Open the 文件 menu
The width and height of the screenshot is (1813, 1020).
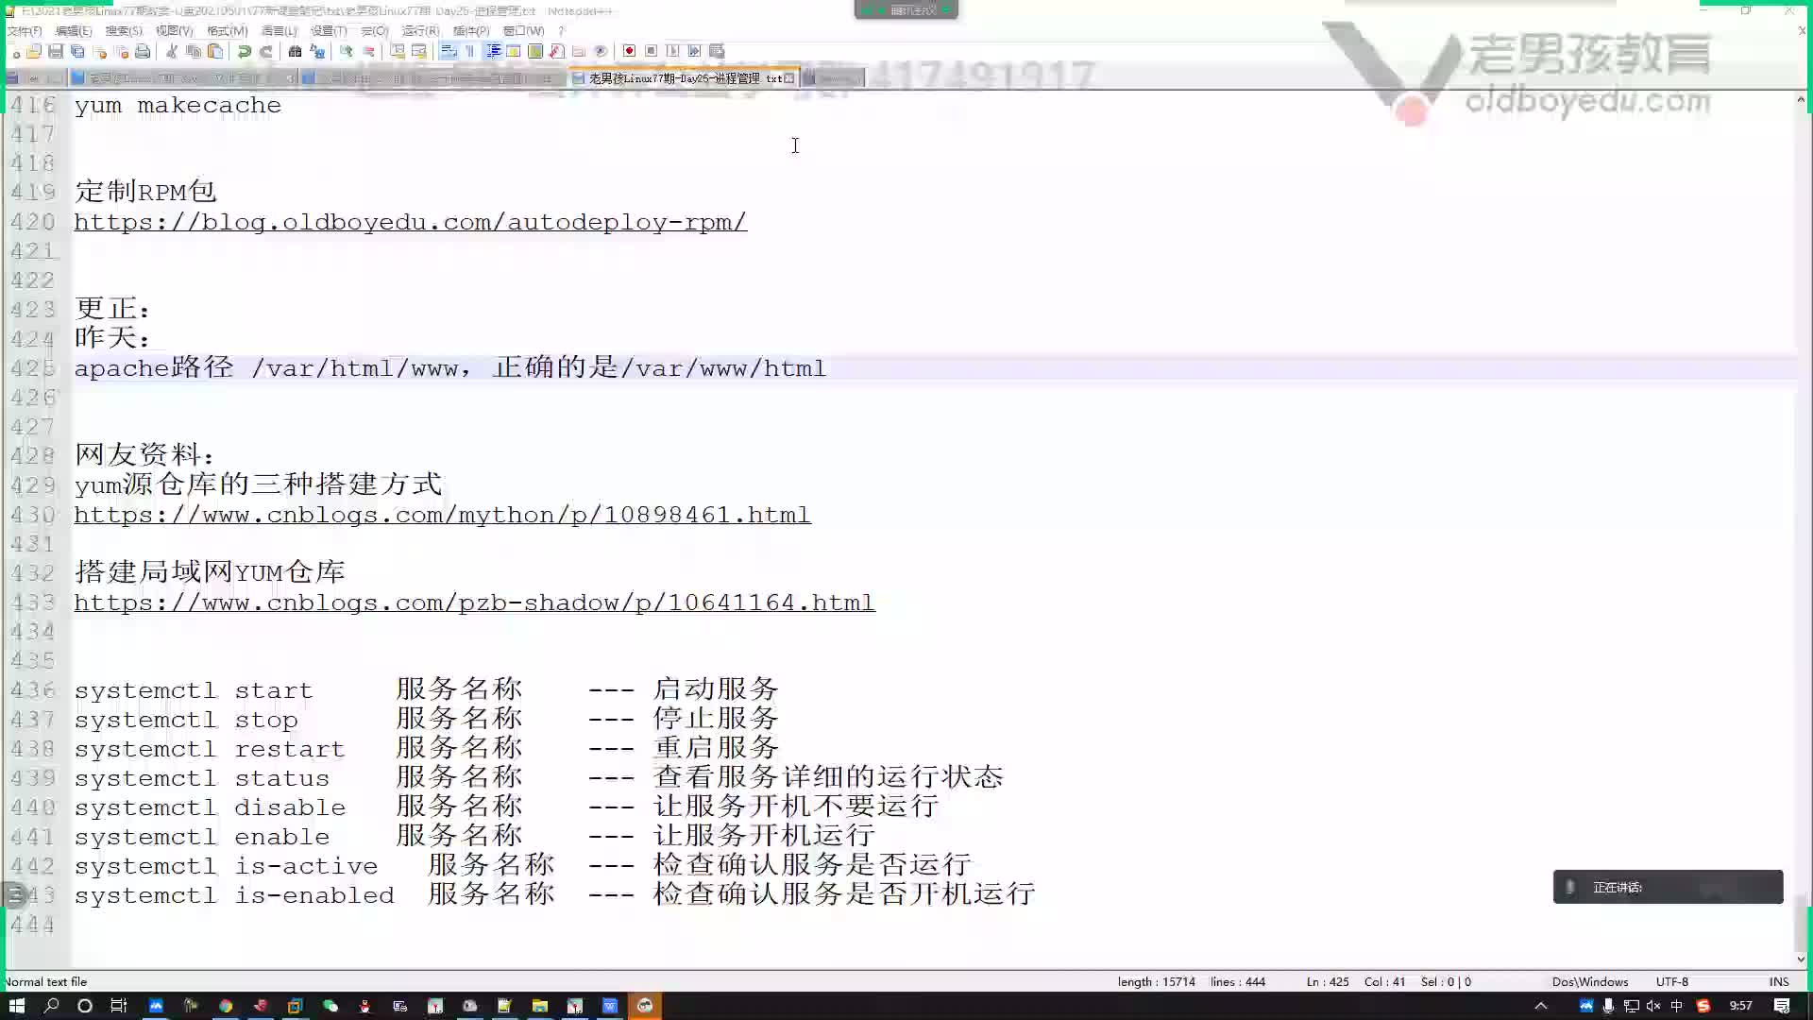coord(21,30)
